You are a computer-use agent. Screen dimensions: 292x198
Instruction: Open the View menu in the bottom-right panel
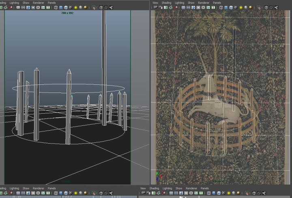pos(143,188)
